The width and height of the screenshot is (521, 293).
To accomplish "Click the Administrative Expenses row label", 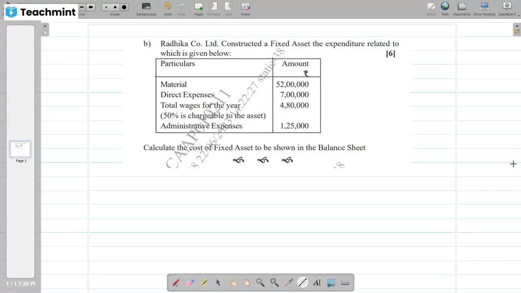I will coord(201,126).
